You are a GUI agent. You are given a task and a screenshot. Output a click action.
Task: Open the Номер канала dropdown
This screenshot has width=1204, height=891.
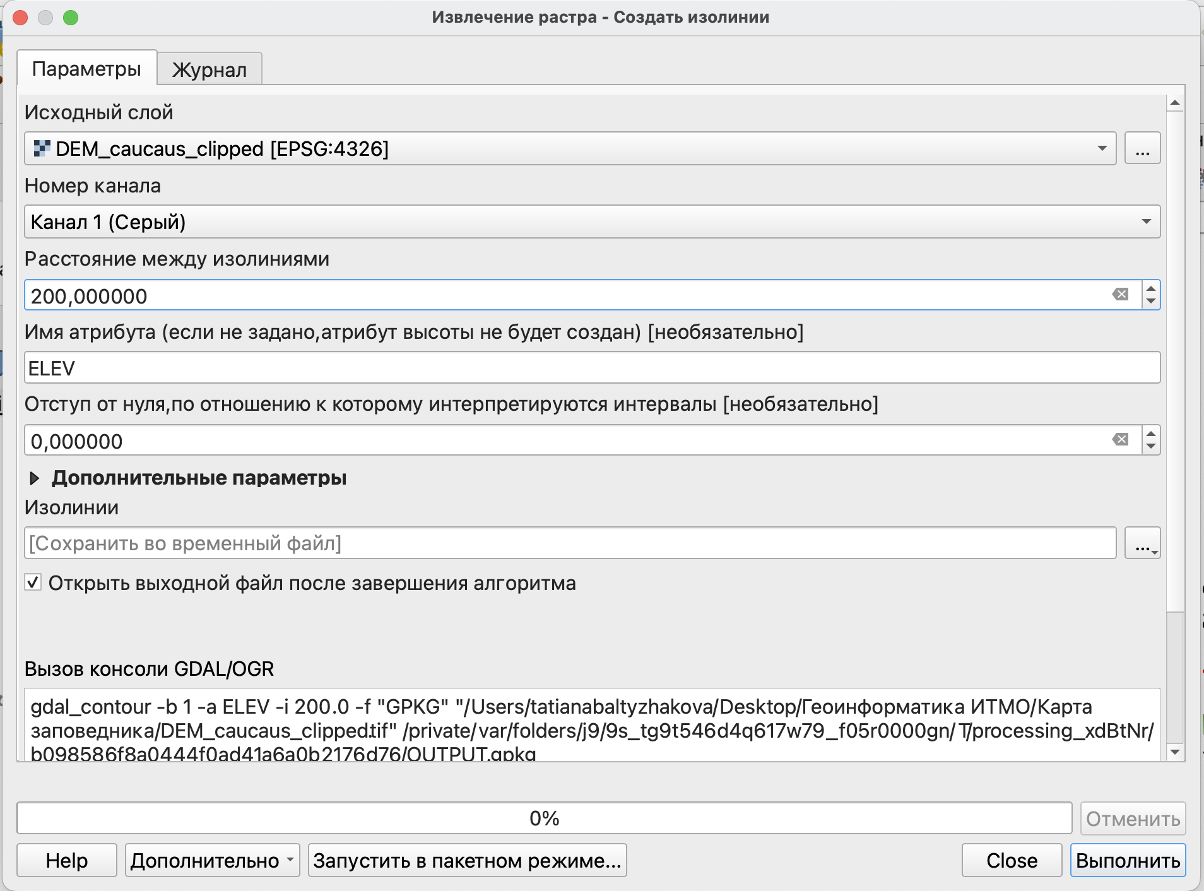1146,222
